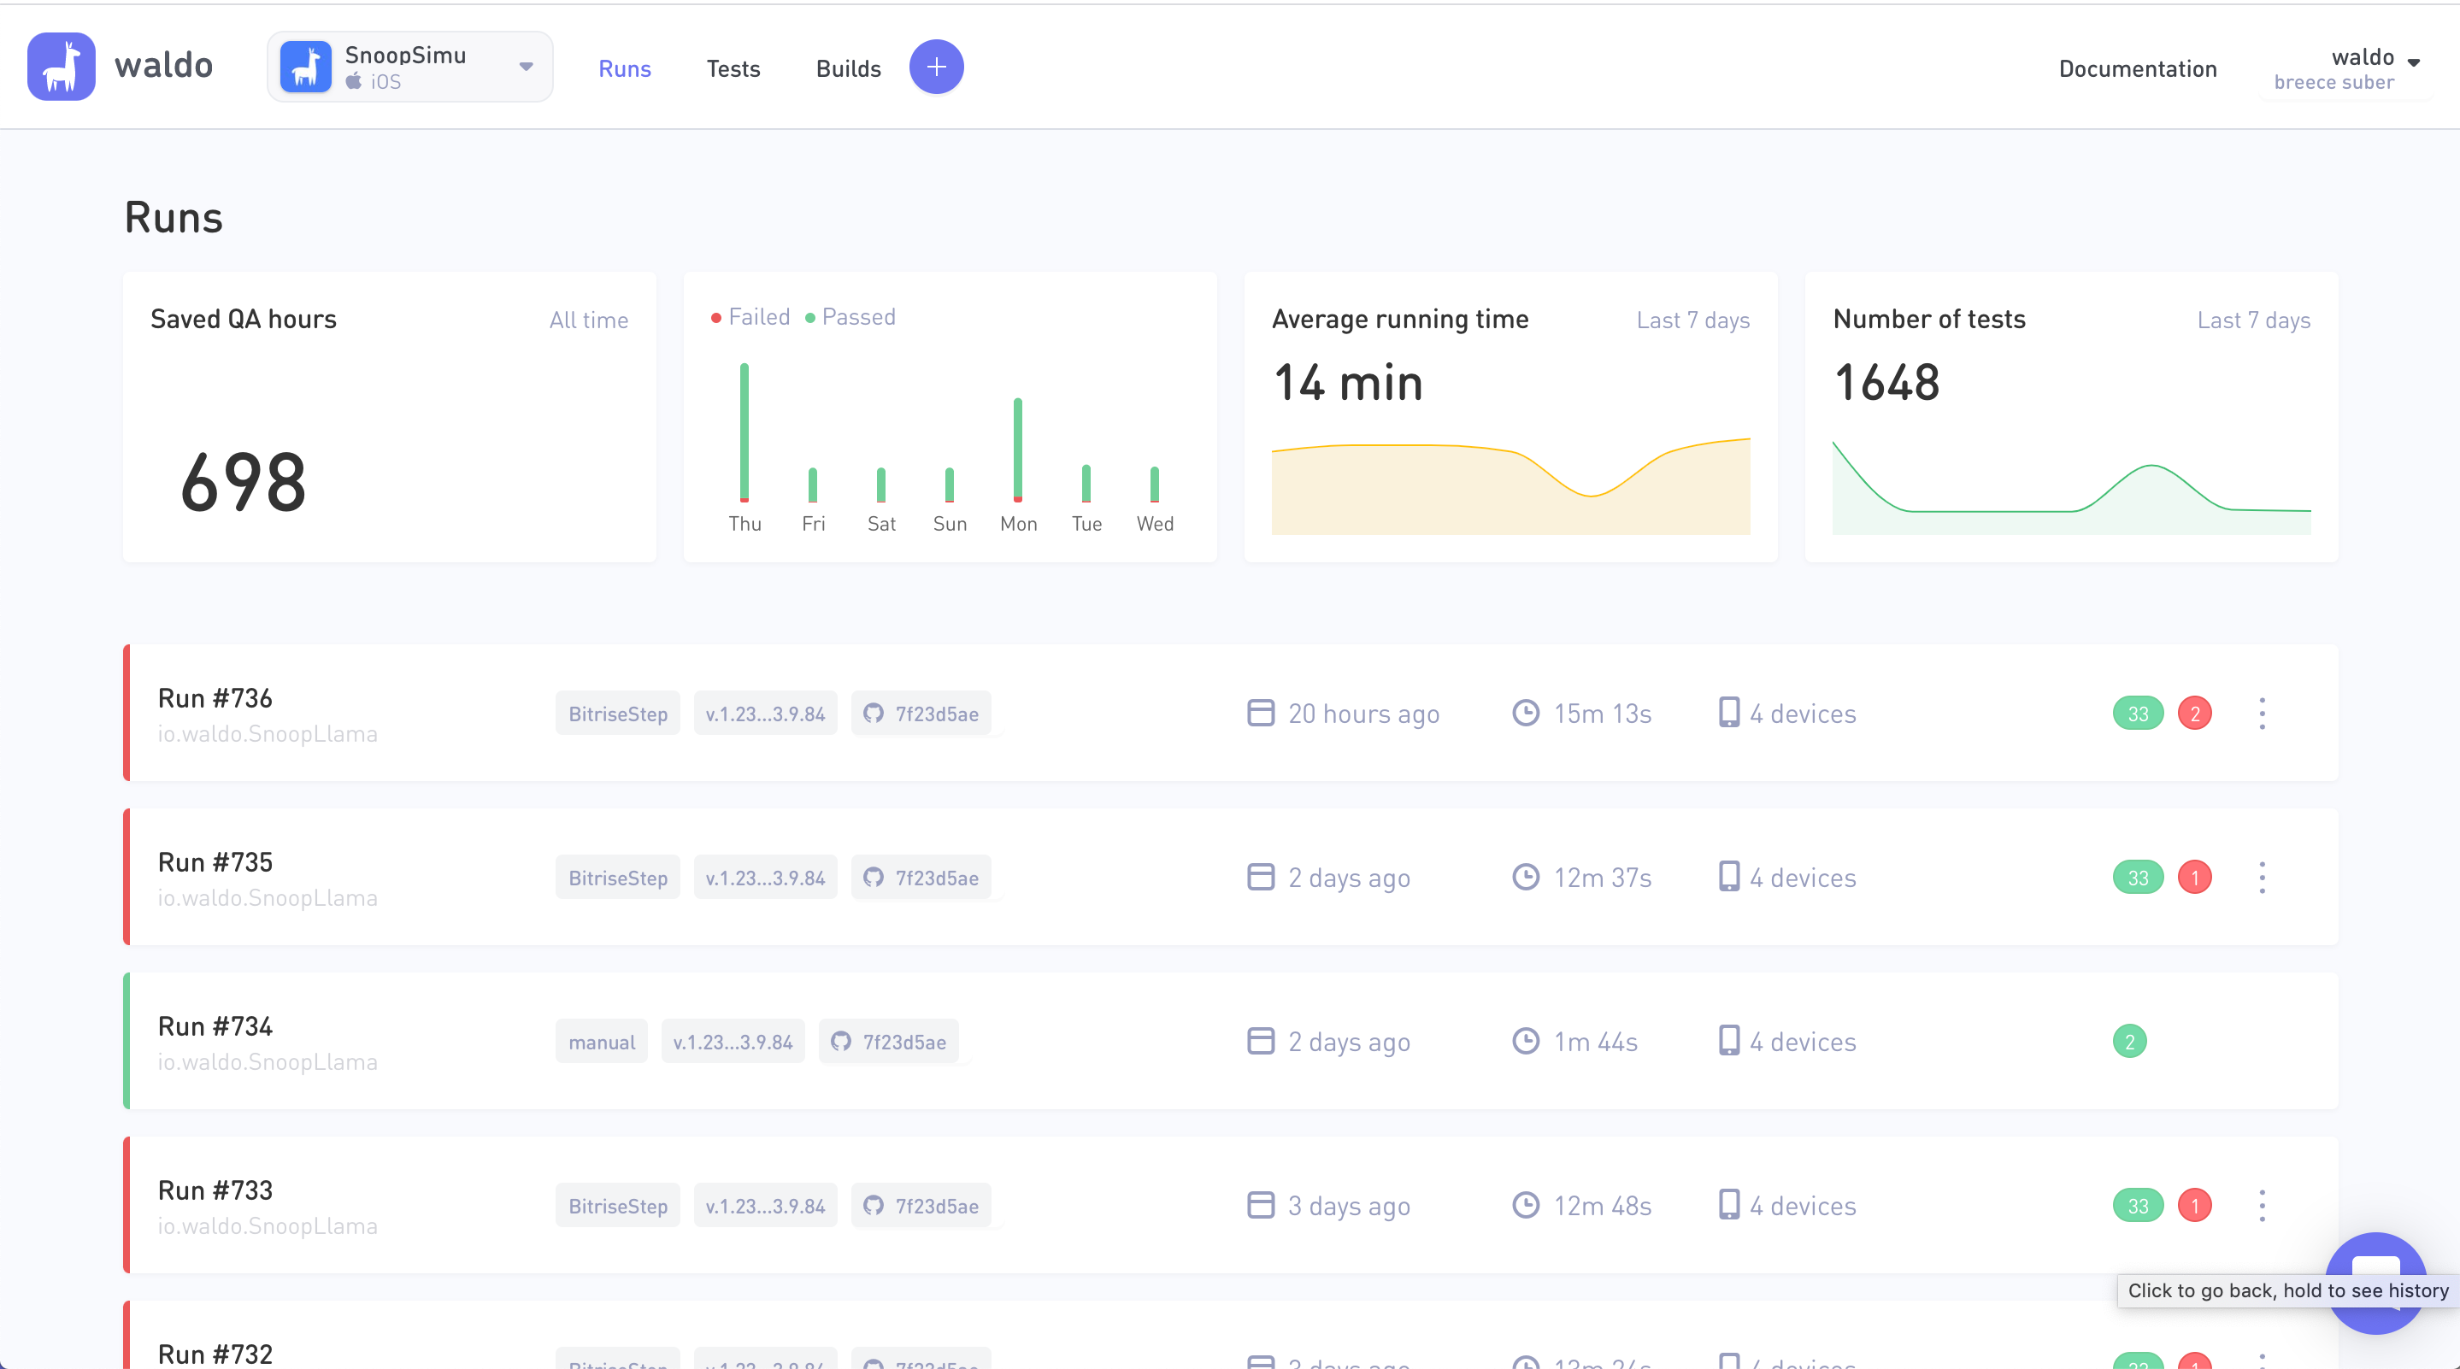The width and height of the screenshot is (2460, 1369).
Task: Click the BitriseStep tag on Run #735
Action: (618, 878)
